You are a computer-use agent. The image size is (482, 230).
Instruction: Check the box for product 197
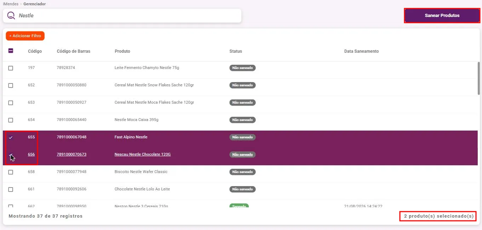[x=11, y=68]
